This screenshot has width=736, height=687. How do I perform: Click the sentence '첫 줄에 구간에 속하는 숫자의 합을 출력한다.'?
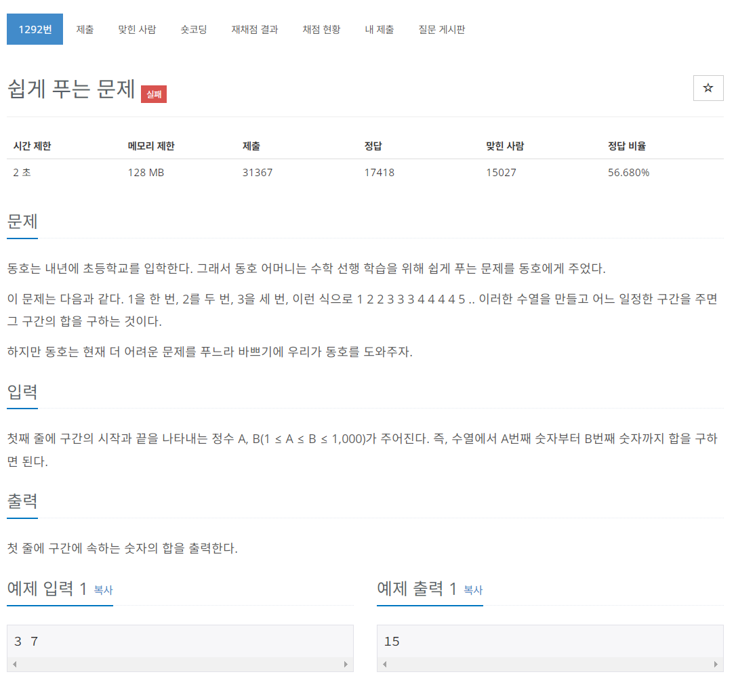(123, 547)
